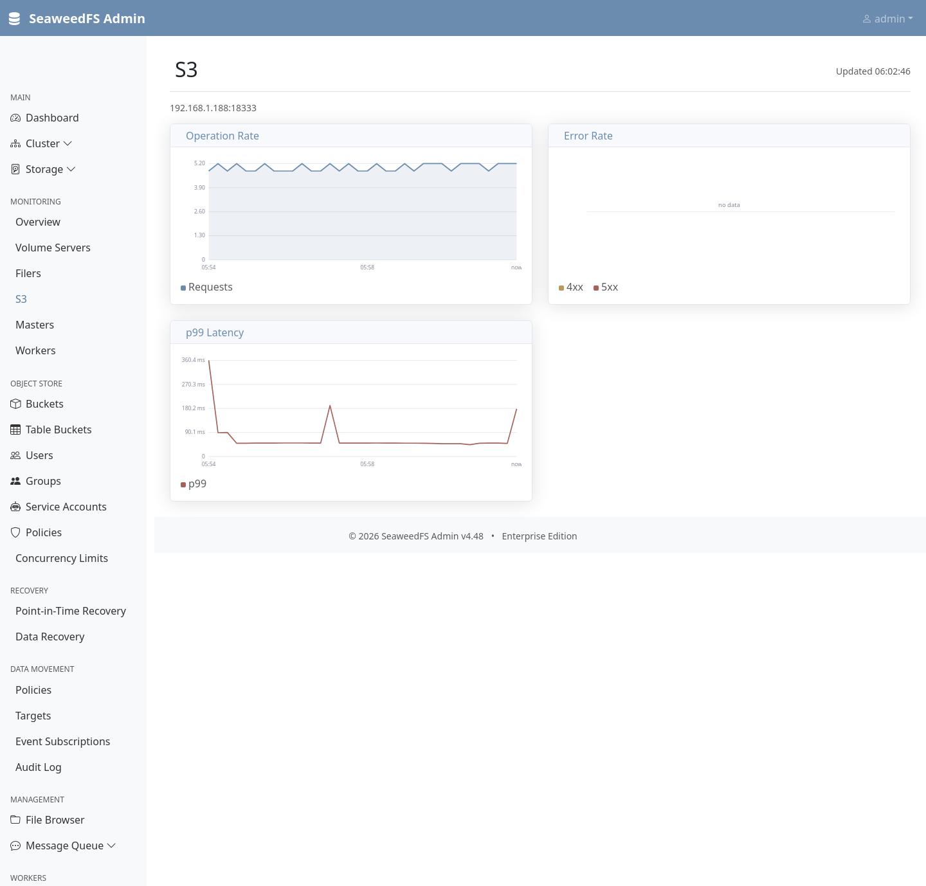Toggle the 4xx legend swatch
The height and width of the screenshot is (886, 926).
[561, 288]
